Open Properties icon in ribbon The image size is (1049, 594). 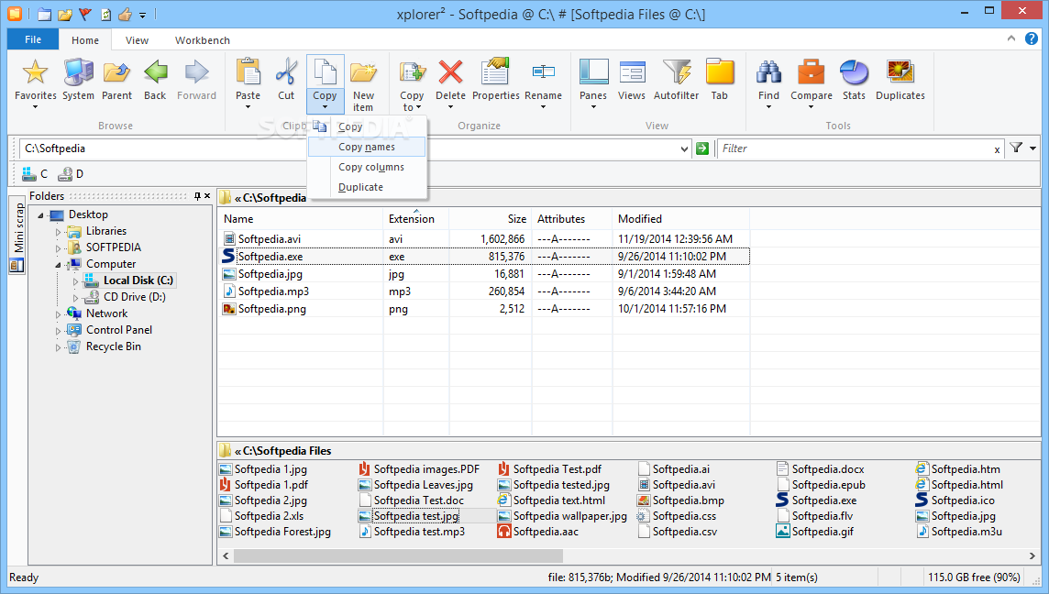point(496,72)
